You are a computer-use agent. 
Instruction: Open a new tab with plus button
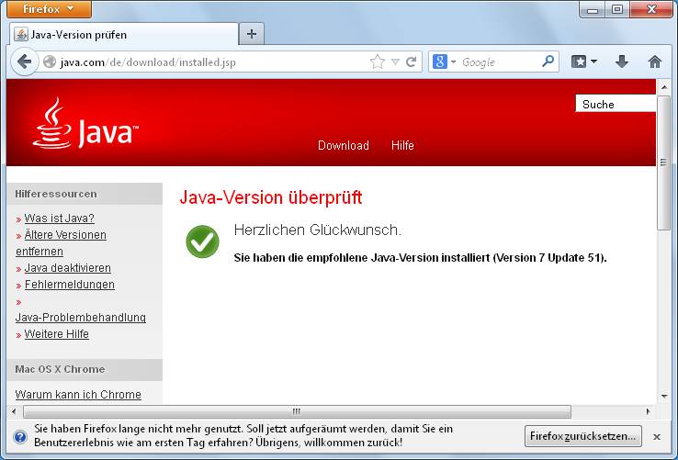pyautogui.click(x=252, y=34)
